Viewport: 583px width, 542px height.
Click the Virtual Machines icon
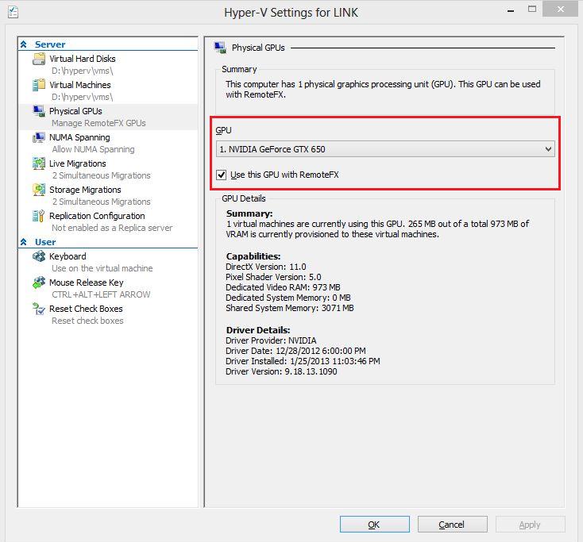(39, 85)
